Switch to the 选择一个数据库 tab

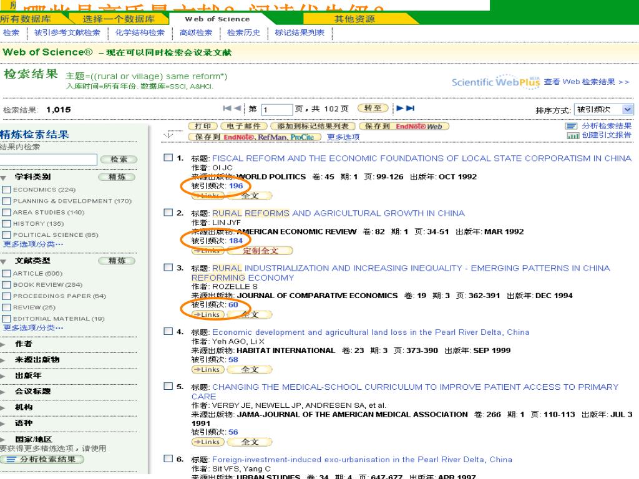coord(119,19)
